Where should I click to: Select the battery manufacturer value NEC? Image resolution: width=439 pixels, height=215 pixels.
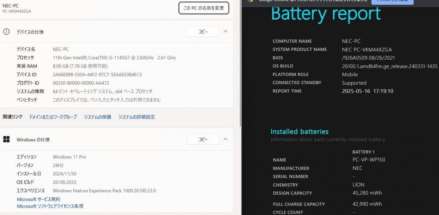pyautogui.click(x=357, y=168)
